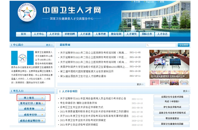The width and height of the screenshot is (198, 130).
Task: Click the 2021-11-11 date text
Action: tap(137, 99)
